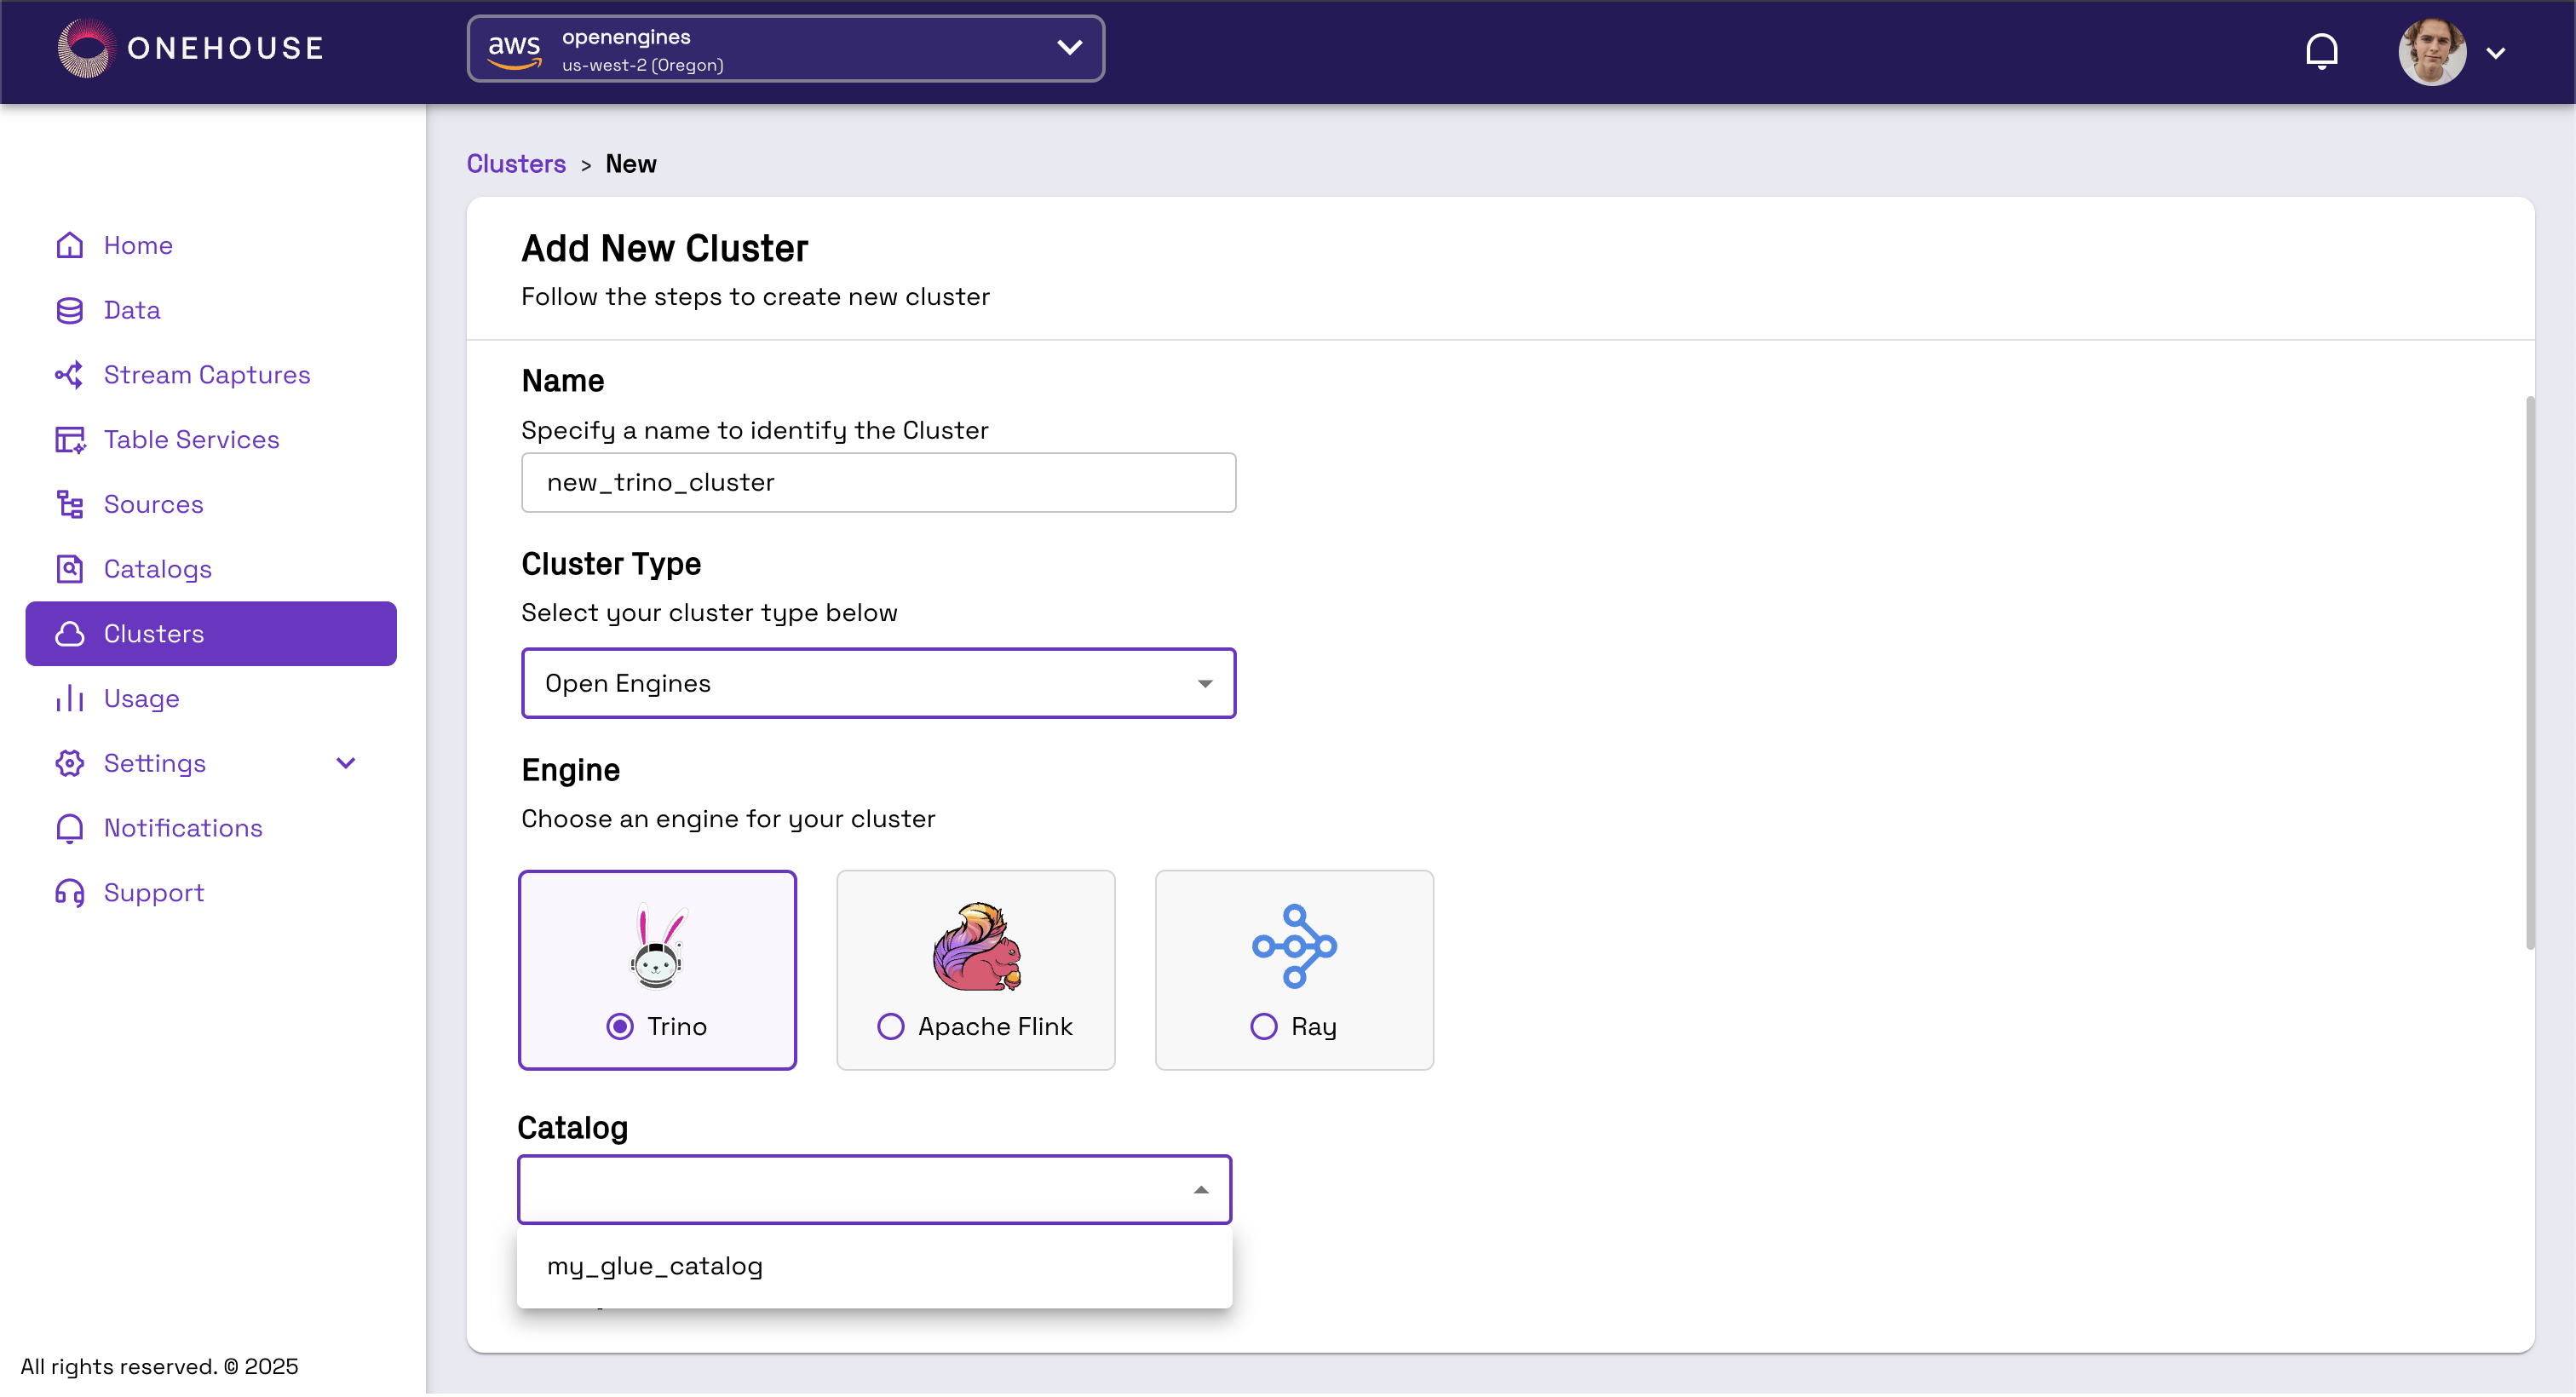This screenshot has width=2576, height=1397.
Task: Choose my_glue_catalog from the list
Action: (655, 1266)
